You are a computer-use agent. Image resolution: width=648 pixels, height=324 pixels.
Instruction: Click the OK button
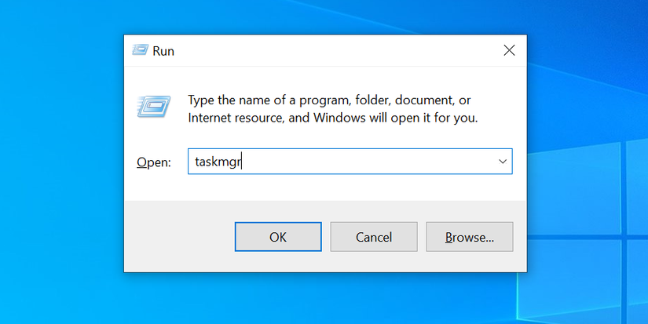(x=278, y=236)
